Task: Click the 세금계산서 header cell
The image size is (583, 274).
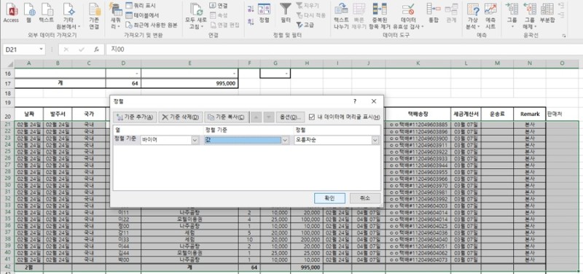Action: [466, 114]
